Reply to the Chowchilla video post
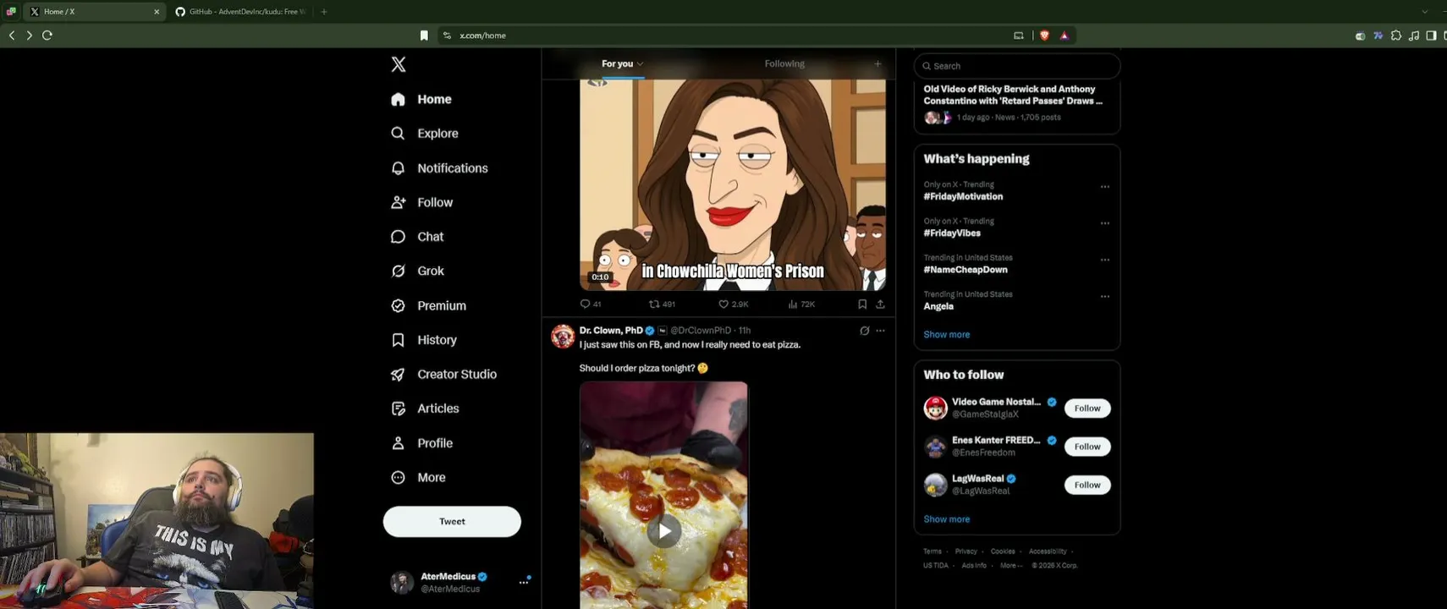This screenshot has width=1447, height=609. click(591, 304)
